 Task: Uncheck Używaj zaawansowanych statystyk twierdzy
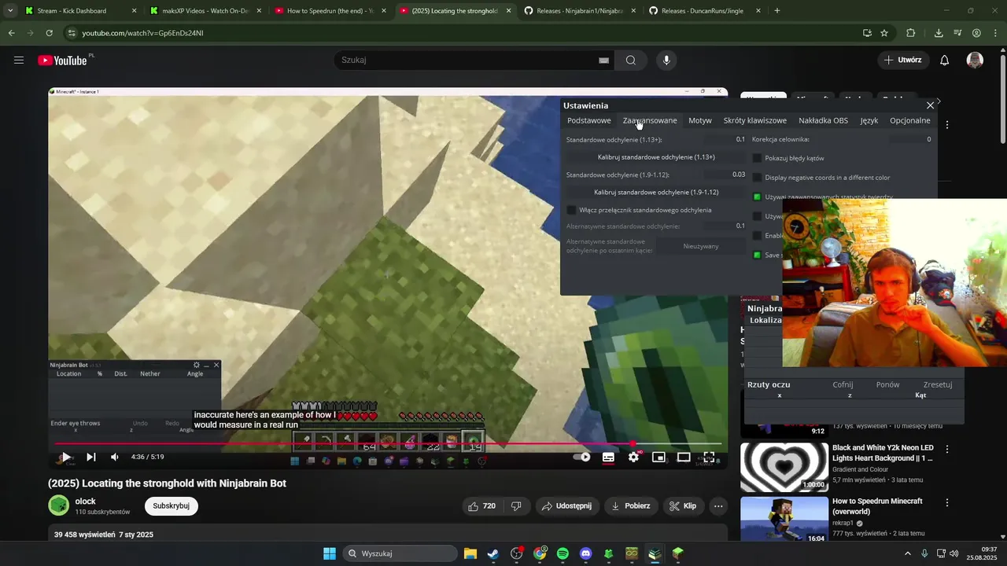click(758, 197)
